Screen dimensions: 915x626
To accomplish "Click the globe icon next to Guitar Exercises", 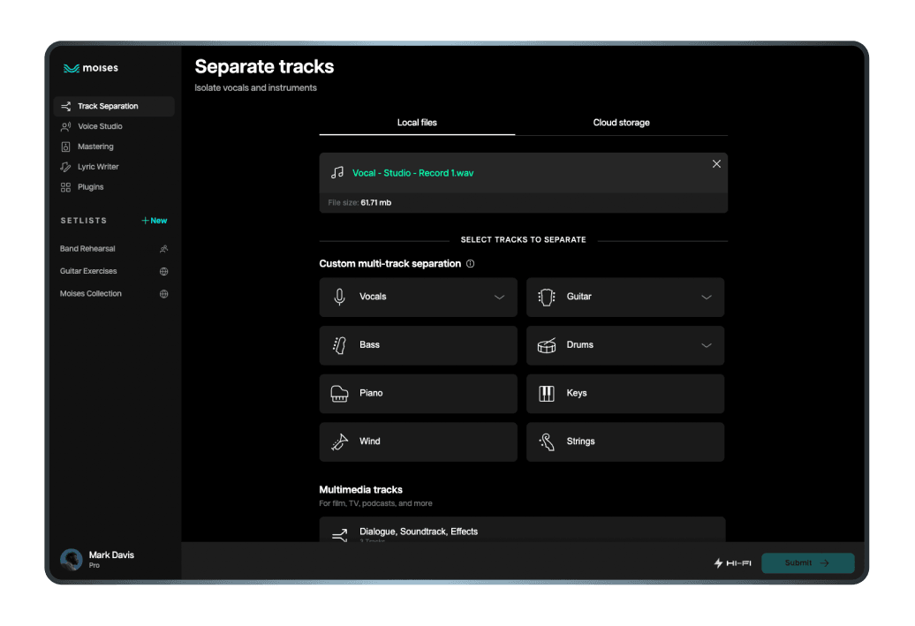I will click(163, 272).
